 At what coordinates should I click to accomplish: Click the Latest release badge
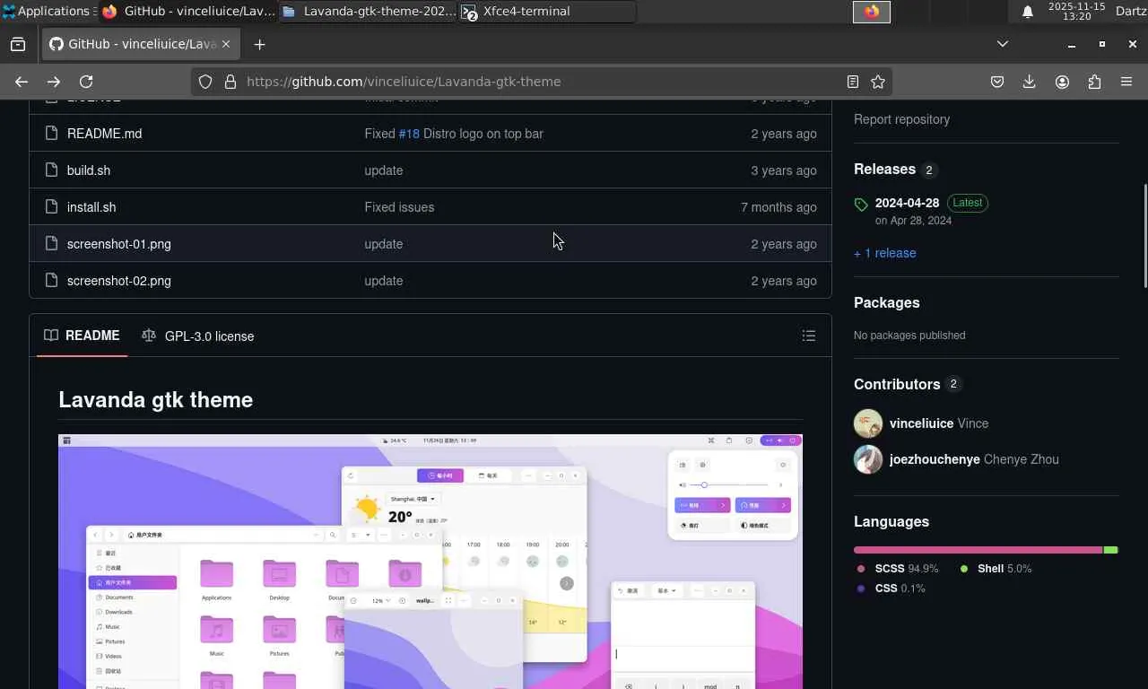tap(967, 203)
